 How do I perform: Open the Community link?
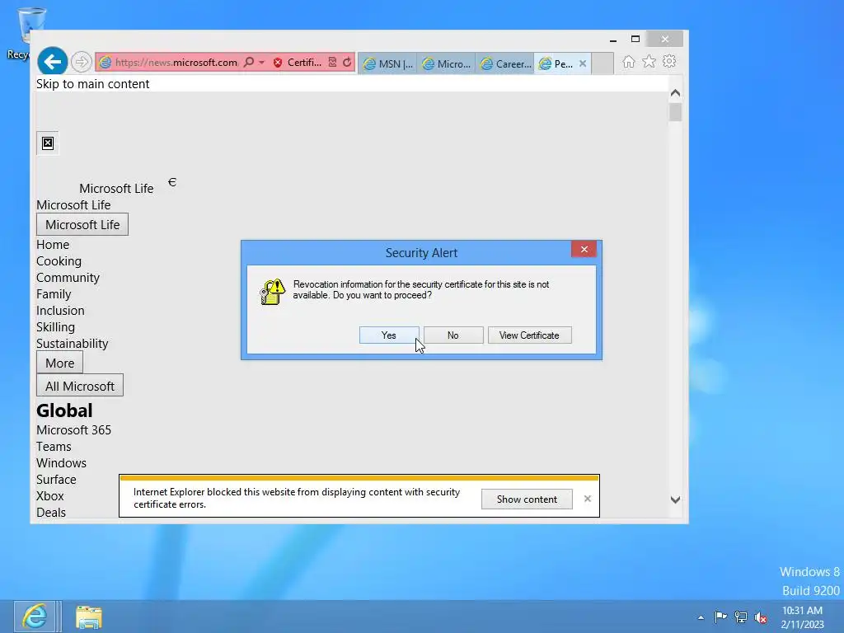(68, 278)
